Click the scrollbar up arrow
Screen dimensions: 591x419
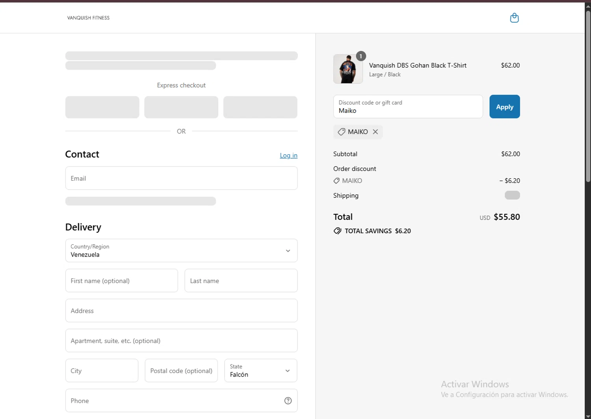tap(588, 6)
